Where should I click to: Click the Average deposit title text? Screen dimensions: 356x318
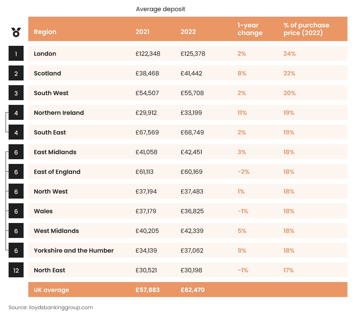point(161,9)
